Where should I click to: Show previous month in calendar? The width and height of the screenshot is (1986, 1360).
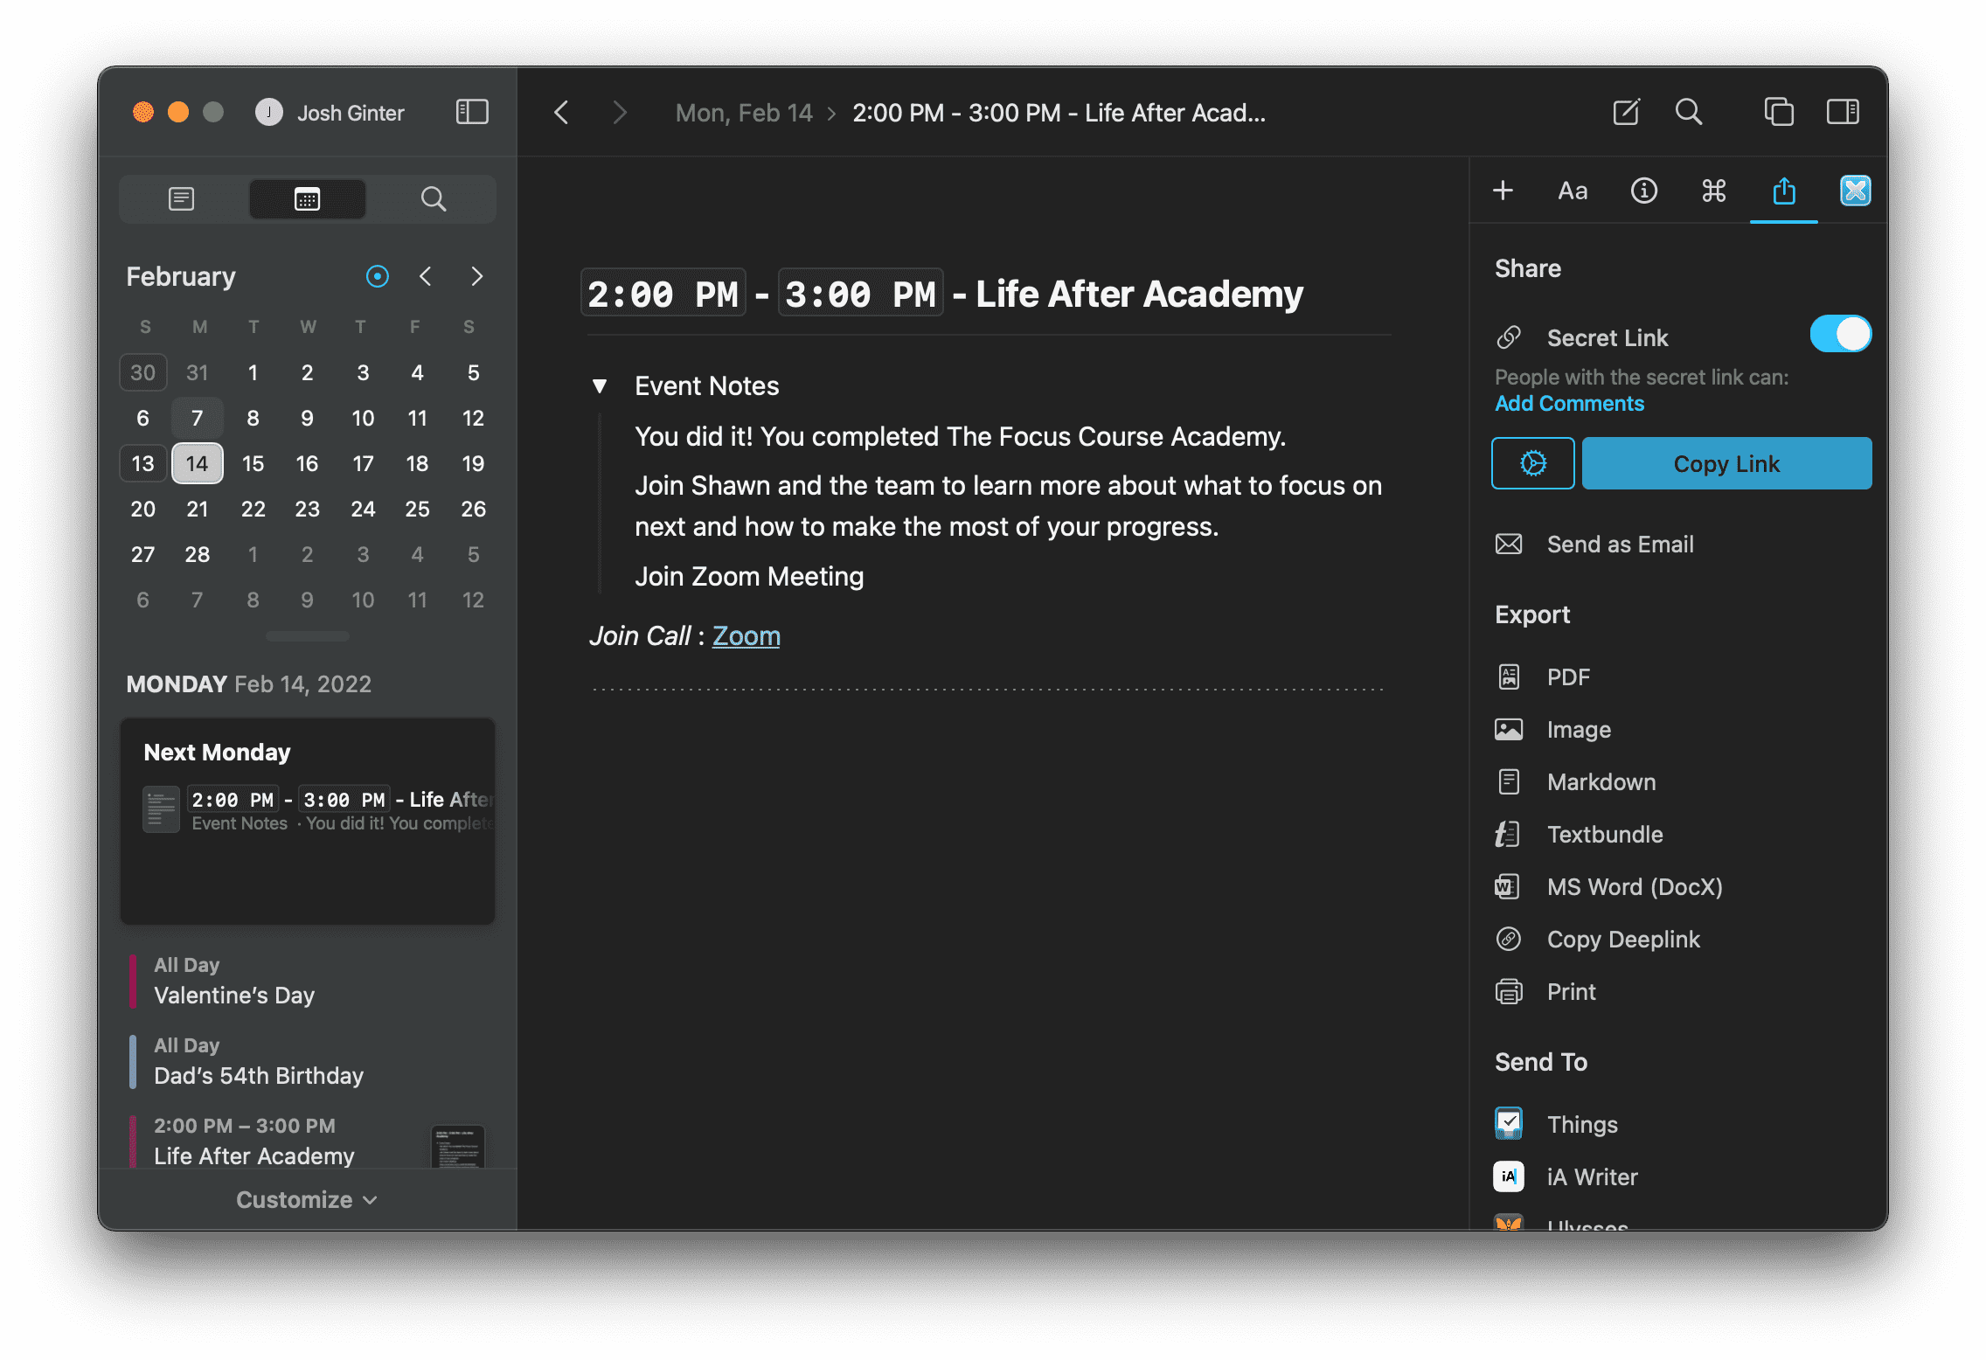click(x=426, y=277)
